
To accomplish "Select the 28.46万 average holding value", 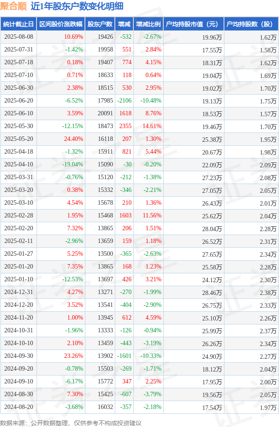I will click(212, 293).
